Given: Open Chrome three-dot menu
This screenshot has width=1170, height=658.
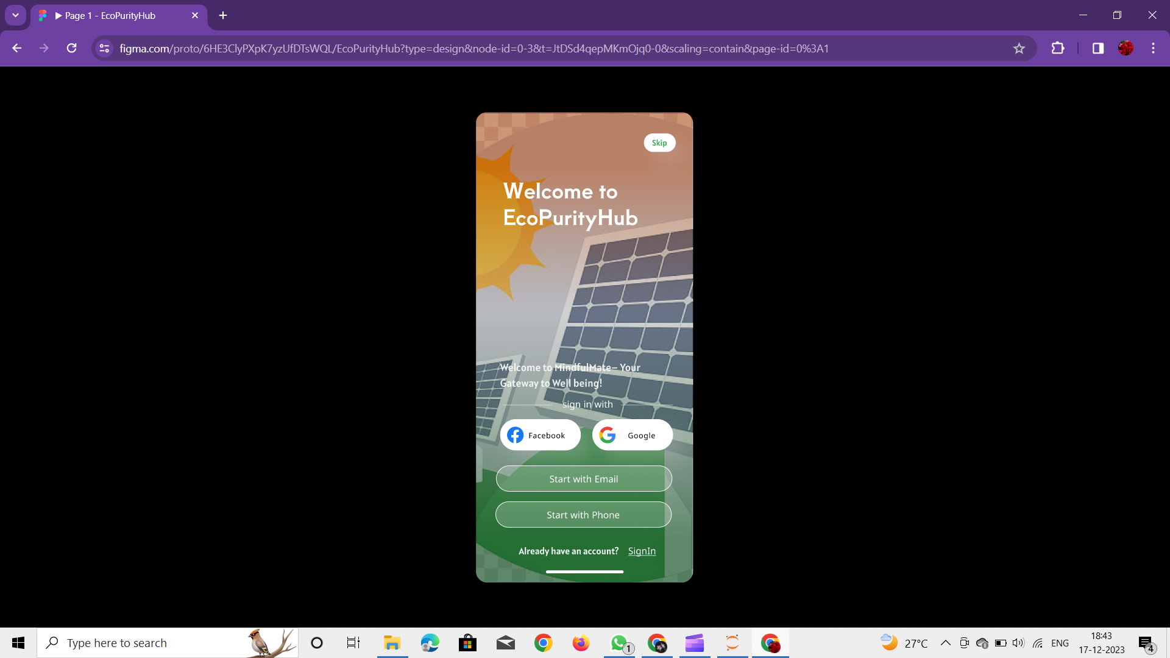Looking at the screenshot, I should [1153, 49].
